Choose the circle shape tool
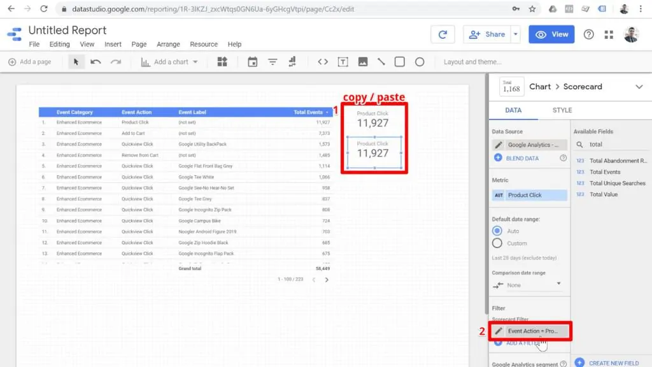The image size is (652, 367). [420, 62]
